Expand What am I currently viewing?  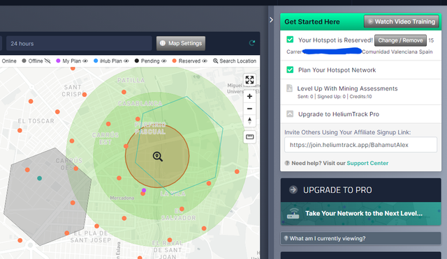tap(360, 238)
